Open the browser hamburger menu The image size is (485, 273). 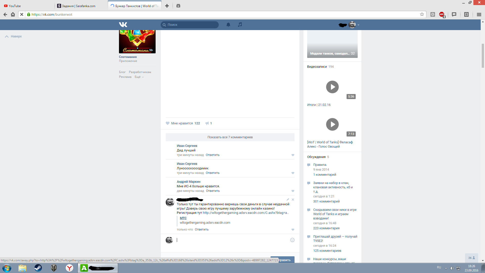click(479, 14)
